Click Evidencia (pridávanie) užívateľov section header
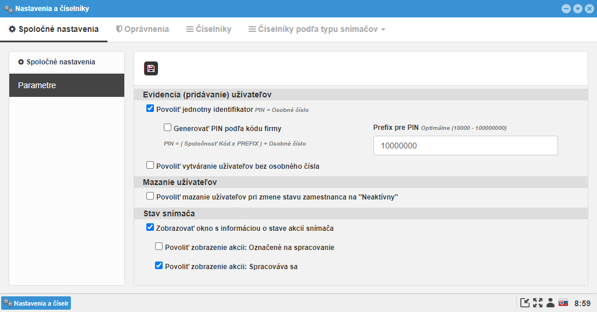This screenshot has width=597, height=312. coord(207,95)
